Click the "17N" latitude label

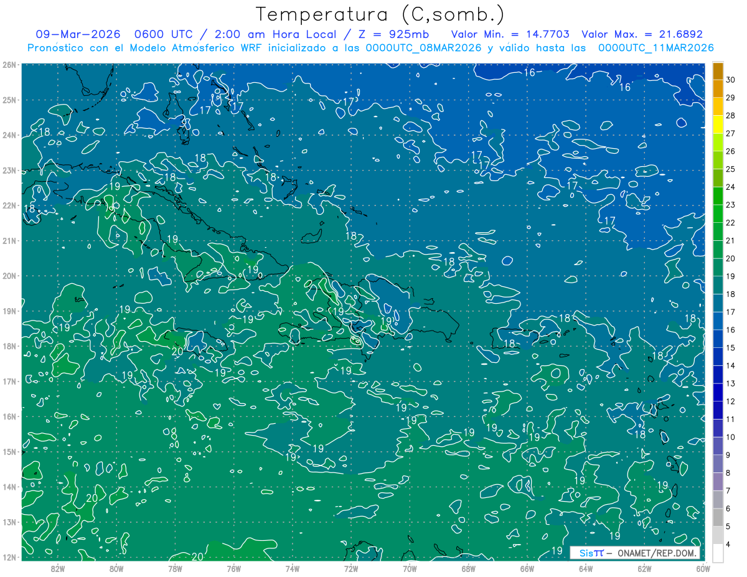(x=9, y=381)
